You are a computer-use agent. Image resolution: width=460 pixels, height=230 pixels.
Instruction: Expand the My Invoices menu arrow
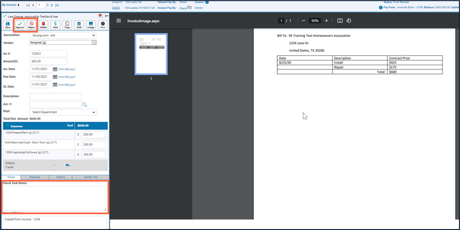tap(19, 5)
